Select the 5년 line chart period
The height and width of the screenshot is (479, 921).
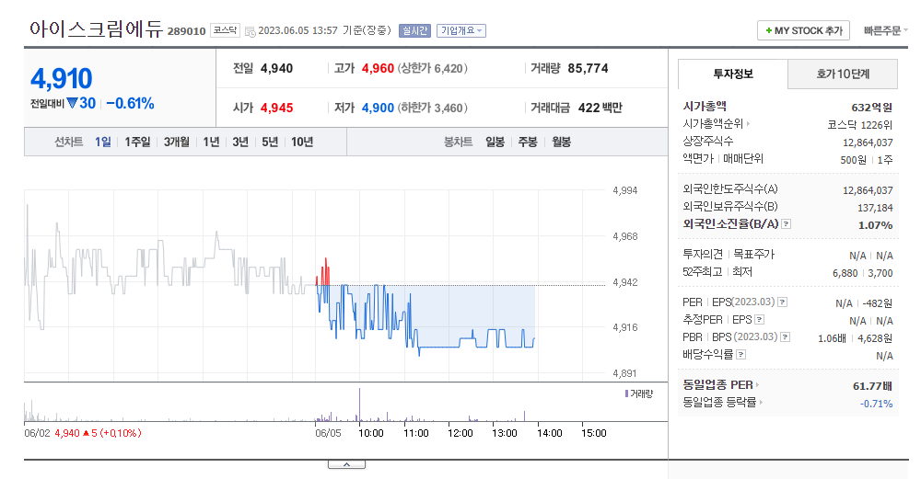270,142
